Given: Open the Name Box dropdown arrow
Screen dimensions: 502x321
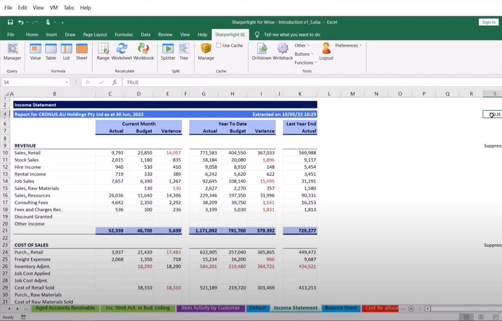Looking at the screenshot, I should [67, 82].
